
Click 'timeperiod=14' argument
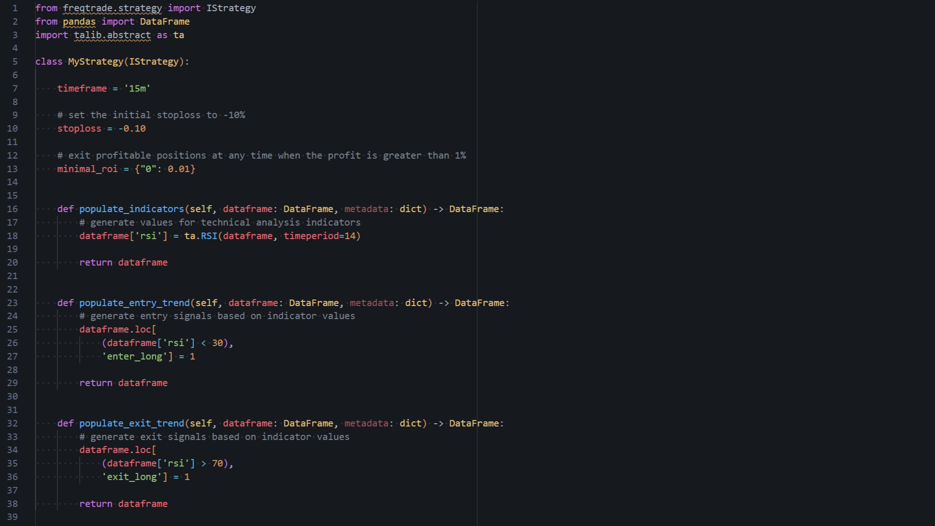pos(319,236)
